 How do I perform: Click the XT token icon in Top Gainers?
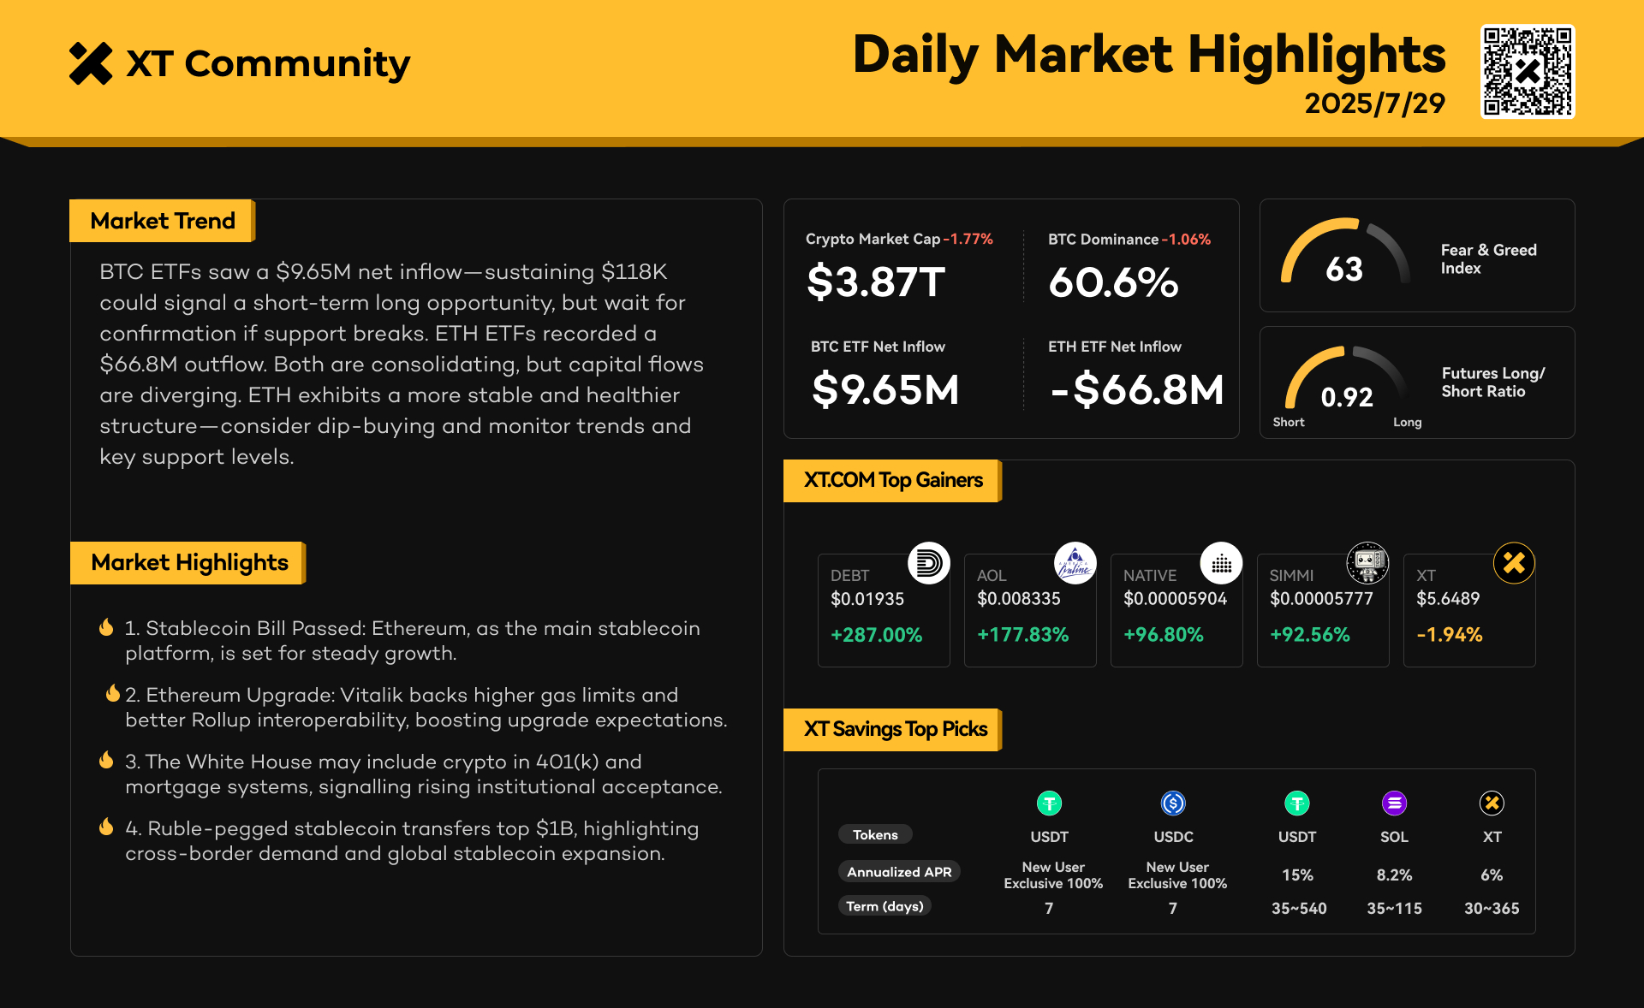click(x=1515, y=563)
